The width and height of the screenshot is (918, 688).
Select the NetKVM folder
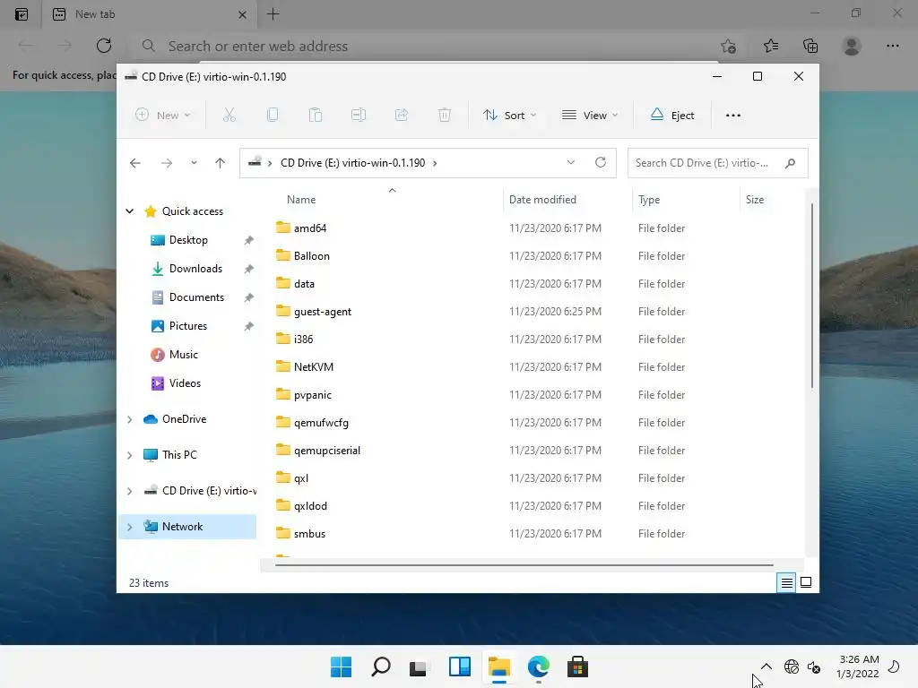314,367
